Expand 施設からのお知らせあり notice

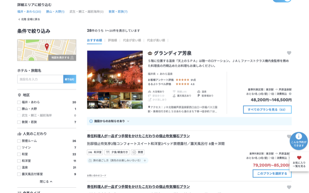[x=109, y=121]
